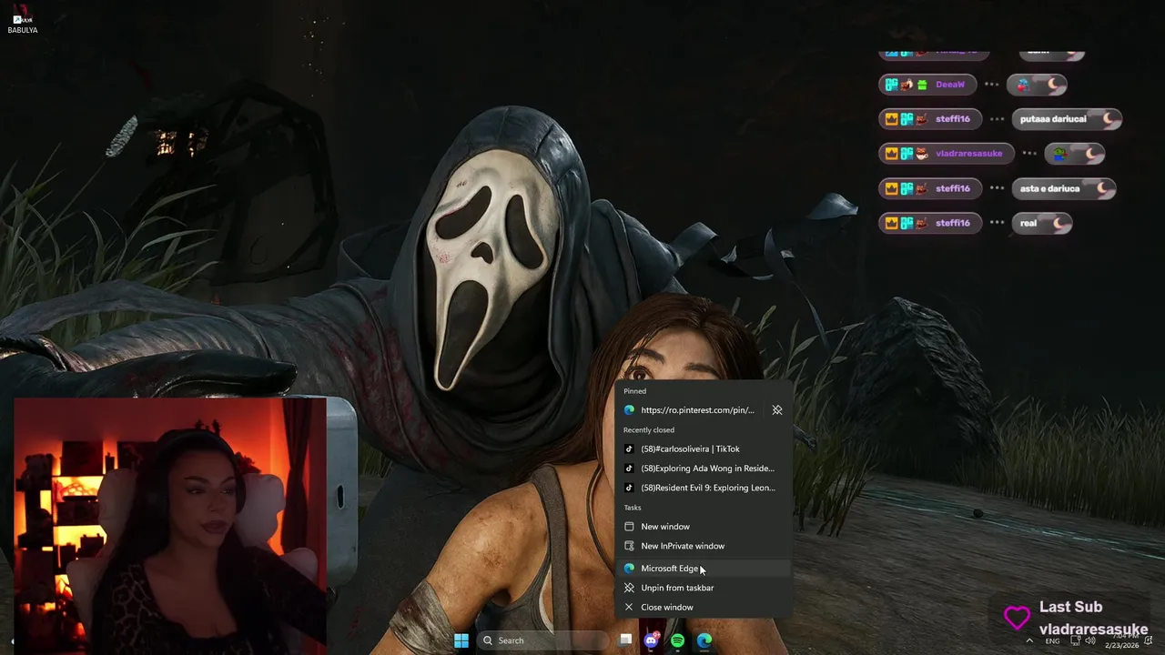Click the Edge logo beside Microsoft Edge
1165x655 pixels.
[629, 569]
